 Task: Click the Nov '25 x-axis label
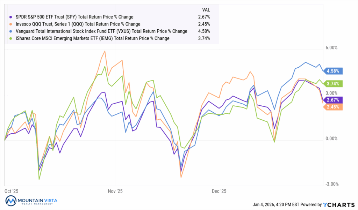click(115, 191)
